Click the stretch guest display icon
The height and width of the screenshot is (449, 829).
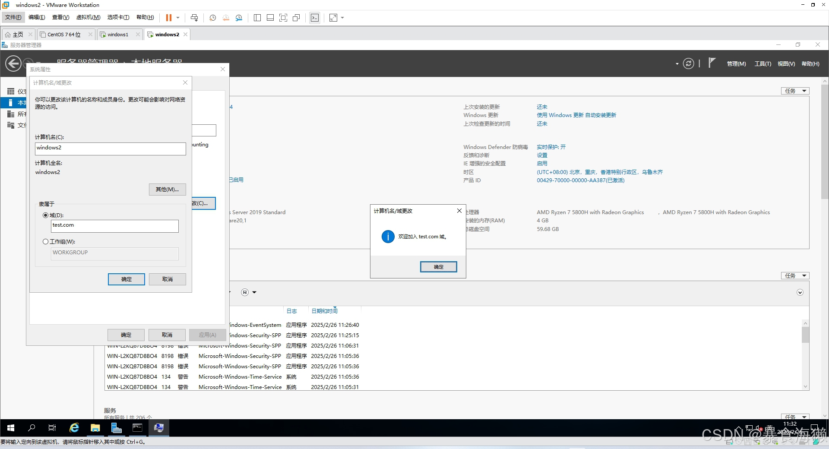pos(333,18)
